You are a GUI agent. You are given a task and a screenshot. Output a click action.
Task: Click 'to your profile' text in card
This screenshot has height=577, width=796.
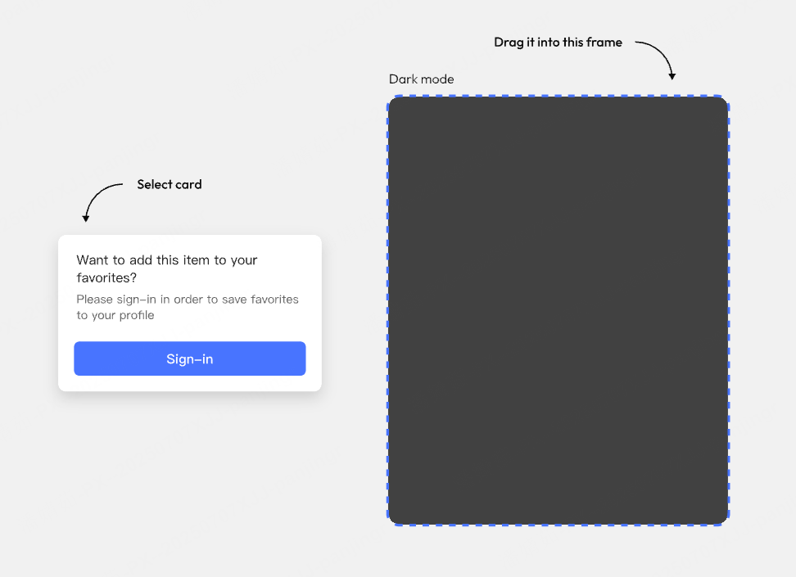[115, 315]
